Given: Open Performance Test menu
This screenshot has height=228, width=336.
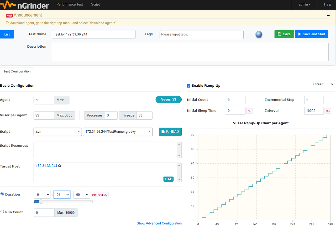Looking at the screenshot, I should [x=70, y=4].
